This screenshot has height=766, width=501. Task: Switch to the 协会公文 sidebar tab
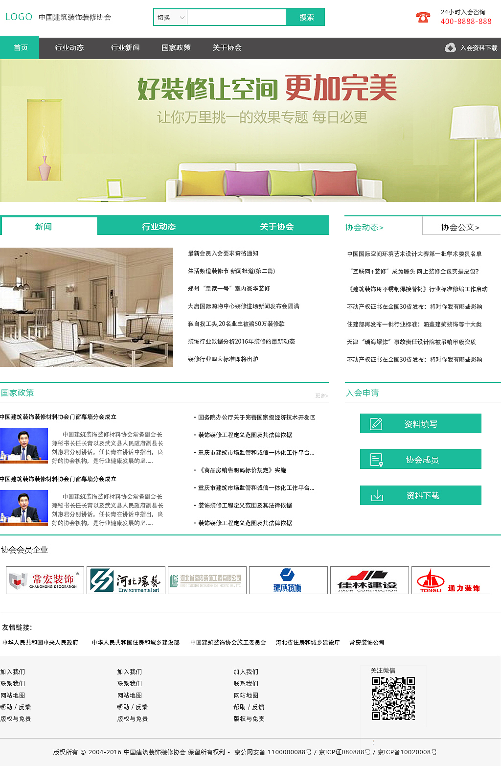460,227
